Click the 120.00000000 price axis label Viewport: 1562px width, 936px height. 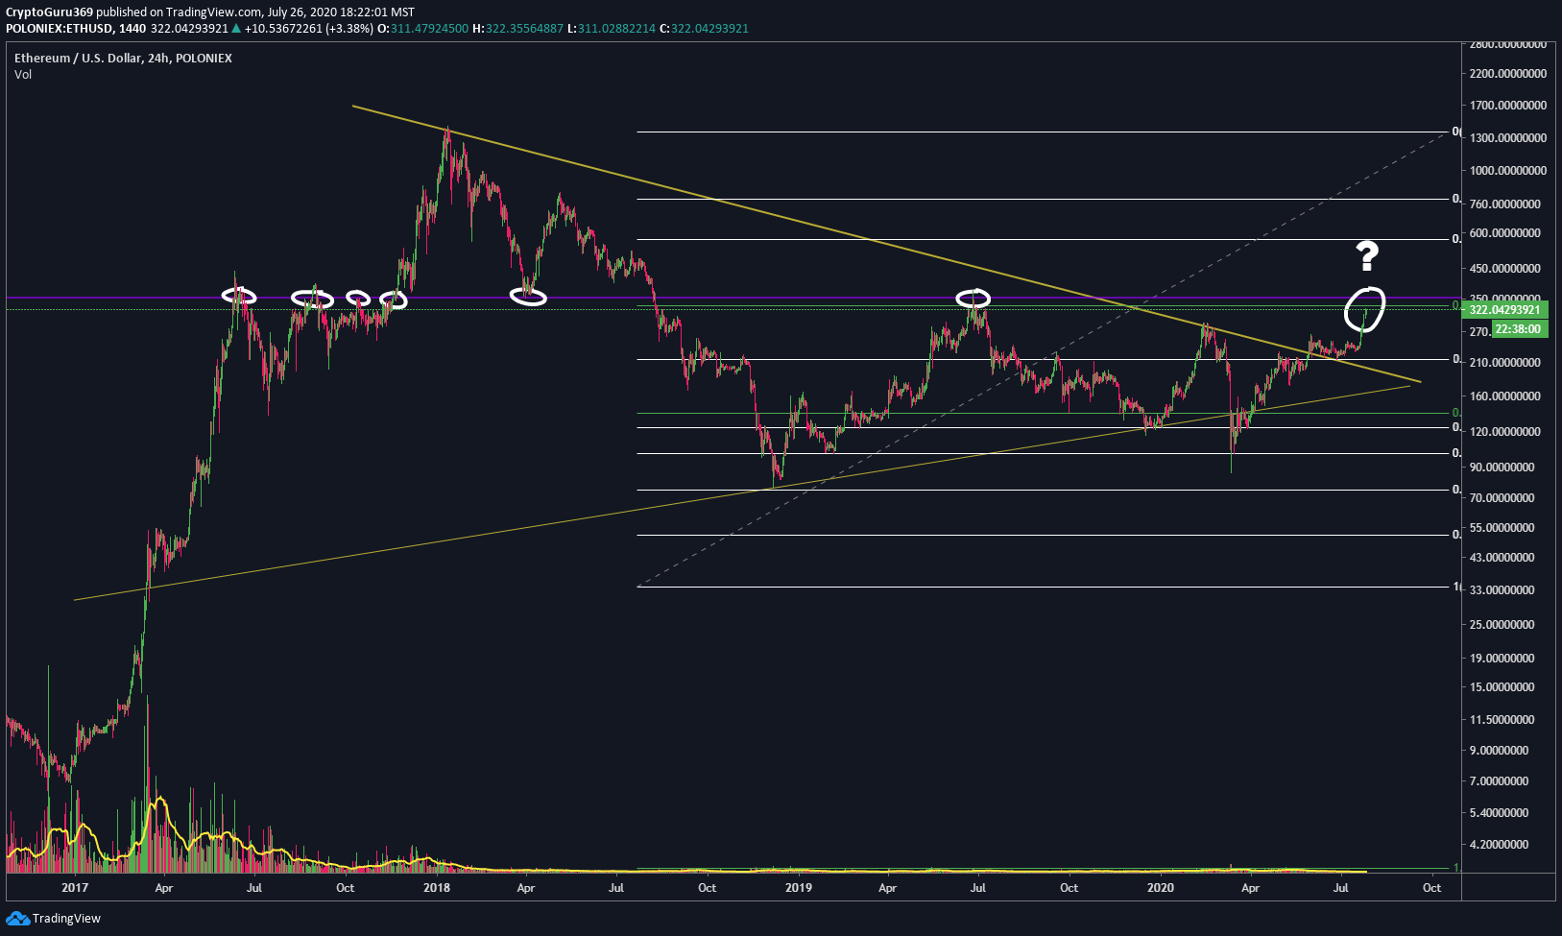click(1505, 432)
